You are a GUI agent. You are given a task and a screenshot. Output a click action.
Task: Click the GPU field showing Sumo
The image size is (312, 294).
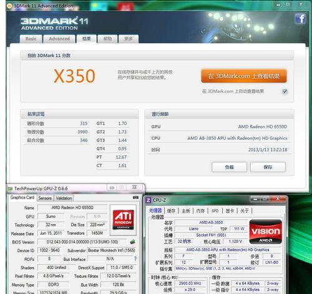51,217
